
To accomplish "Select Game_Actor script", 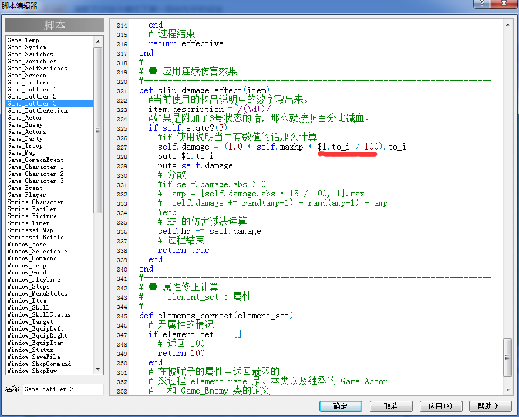I will pos(25,117).
